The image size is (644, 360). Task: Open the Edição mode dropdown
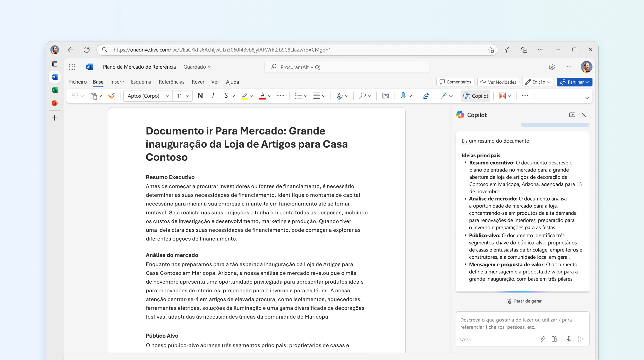[x=538, y=82]
